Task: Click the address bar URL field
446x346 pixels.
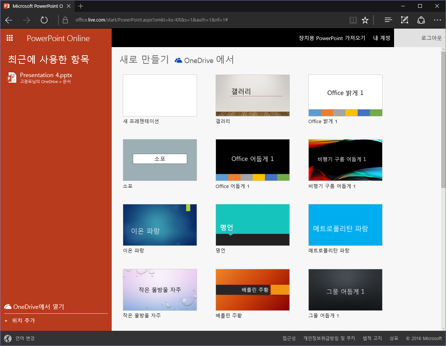Action: pos(151,20)
